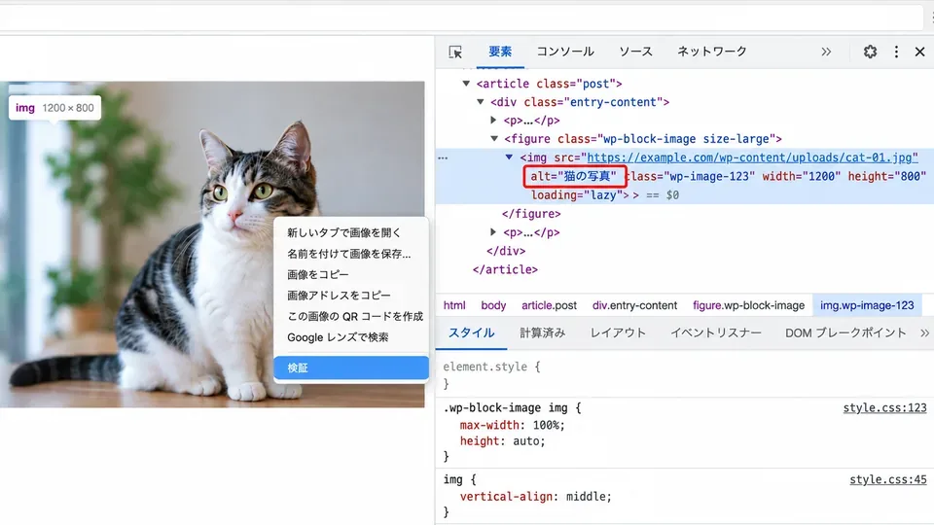This screenshot has height=525, width=934.
Task: Open style.css:45 source link
Action: click(887, 479)
